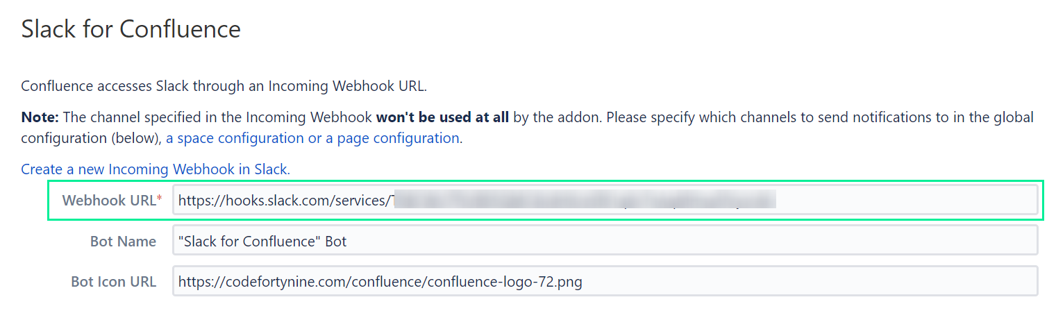Click the required asterisk beside Webhook URL
This screenshot has height=320, width=1056.
point(160,200)
